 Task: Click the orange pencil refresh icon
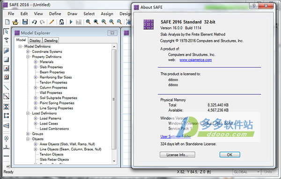pos(52,22)
